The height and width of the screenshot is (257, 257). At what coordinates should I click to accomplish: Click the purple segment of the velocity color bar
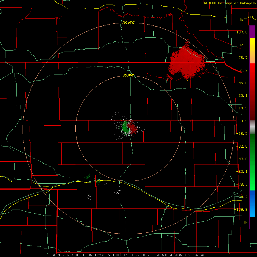[252, 32]
